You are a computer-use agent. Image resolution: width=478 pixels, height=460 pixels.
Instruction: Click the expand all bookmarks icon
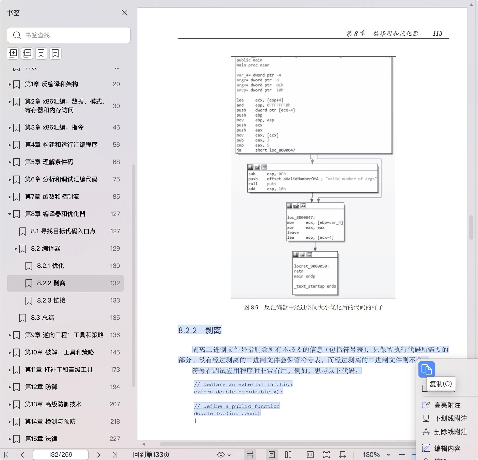coord(13,53)
